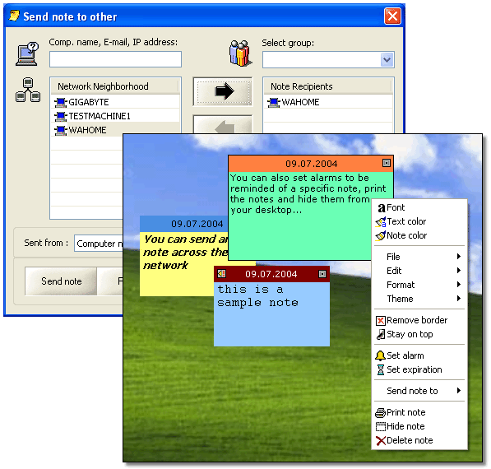This screenshot has height=469, width=491.
Task: Click the Network Neighborhood column header
Action: [115, 86]
